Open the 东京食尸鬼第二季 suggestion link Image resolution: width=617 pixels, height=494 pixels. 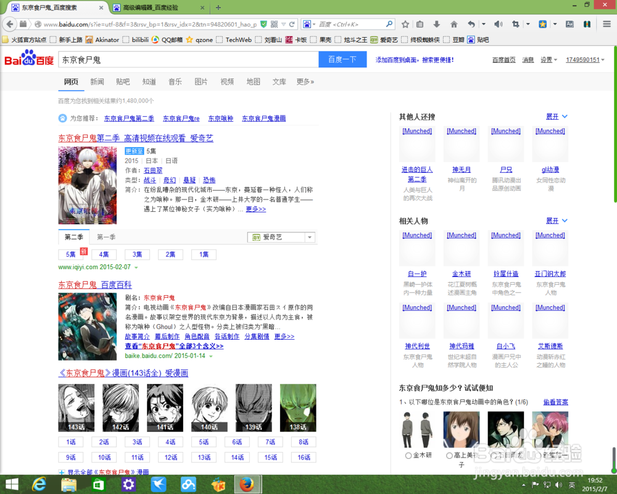(129, 118)
